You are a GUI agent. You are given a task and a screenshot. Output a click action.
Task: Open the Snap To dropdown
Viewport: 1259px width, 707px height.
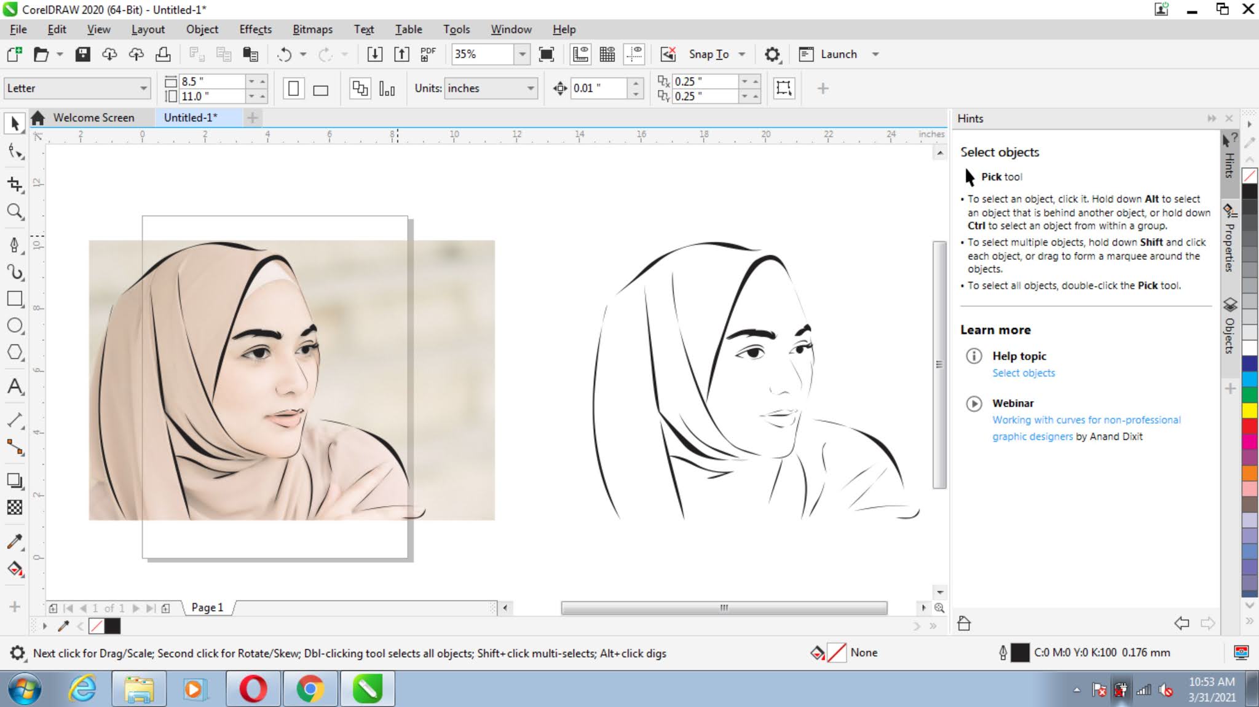click(743, 54)
